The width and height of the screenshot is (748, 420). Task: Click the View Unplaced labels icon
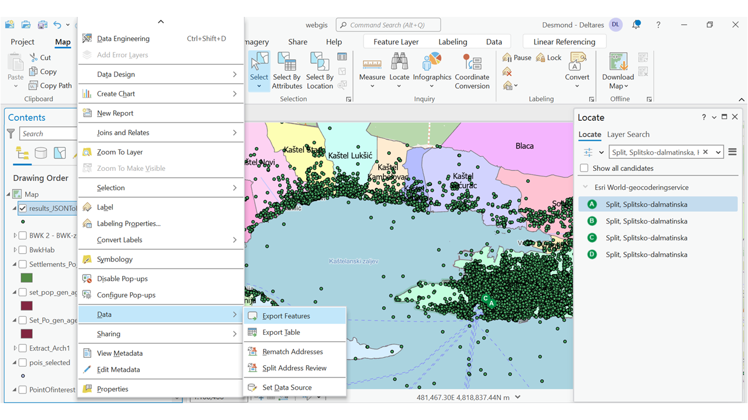[507, 71]
